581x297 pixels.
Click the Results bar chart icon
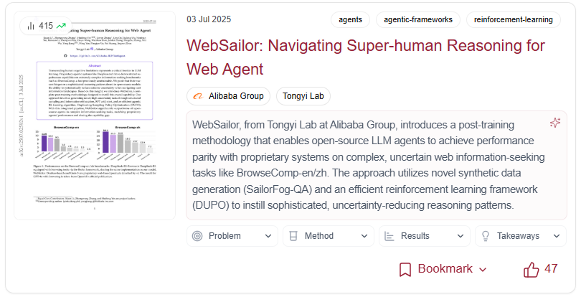point(389,236)
